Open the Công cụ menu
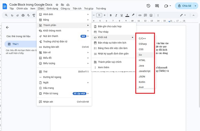The width and height of the screenshot is (200, 131). [x=65, y=9]
